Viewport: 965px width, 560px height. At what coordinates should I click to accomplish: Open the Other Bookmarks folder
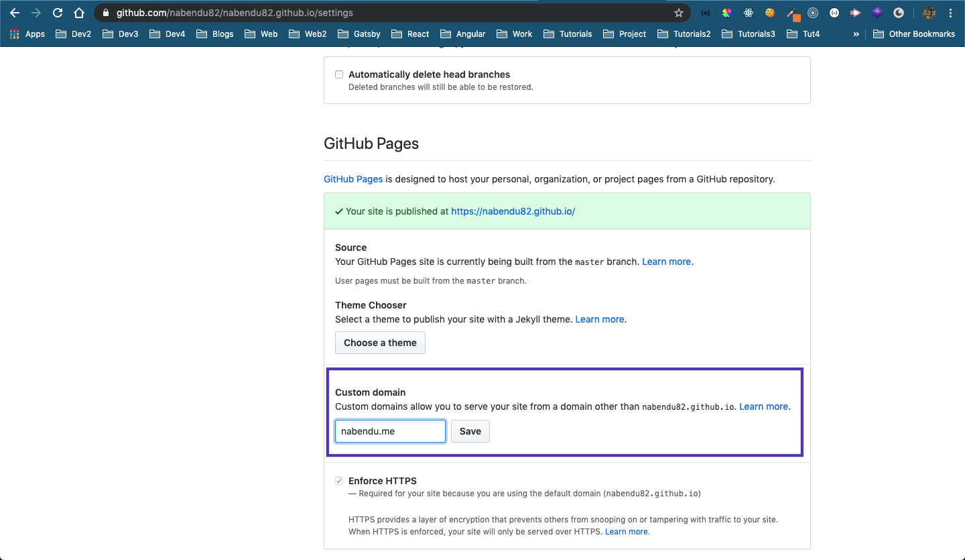(915, 34)
